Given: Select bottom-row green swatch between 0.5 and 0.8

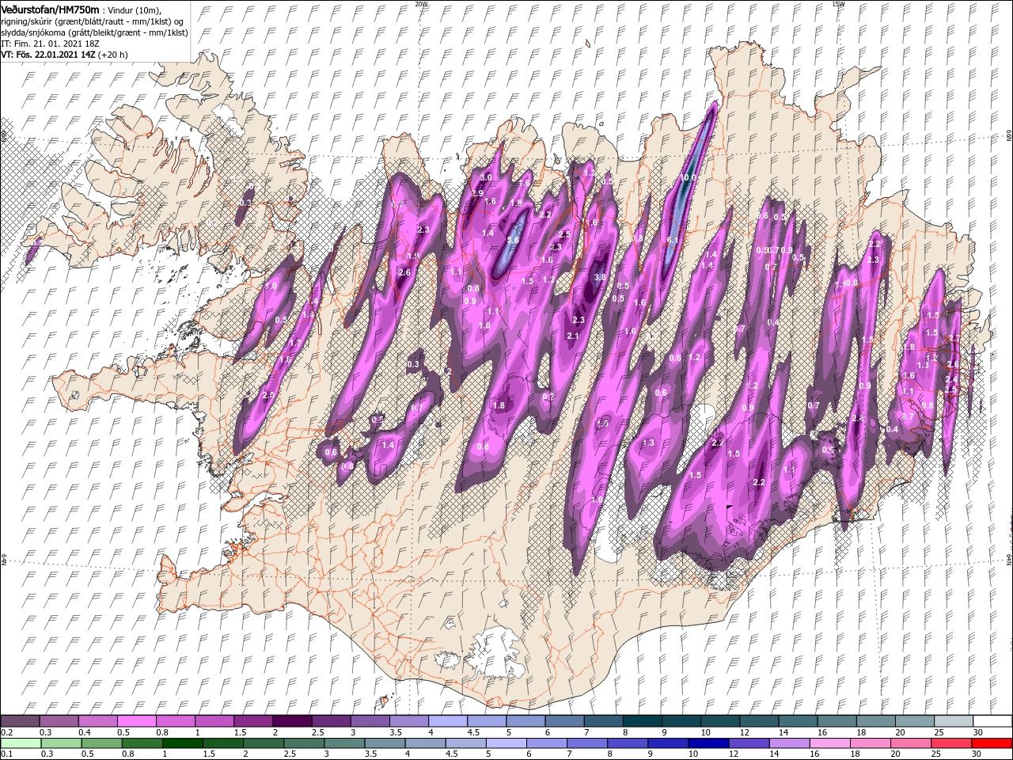Looking at the screenshot, I should pyautogui.click(x=101, y=743).
